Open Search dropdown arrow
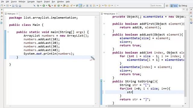193x108 pixels. click(74, 6)
